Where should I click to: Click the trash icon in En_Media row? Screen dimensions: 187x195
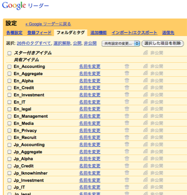click(x=127, y=123)
